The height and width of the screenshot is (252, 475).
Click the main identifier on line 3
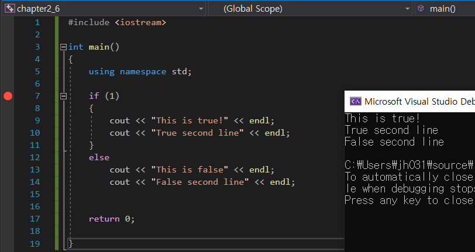pyautogui.click(x=99, y=47)
